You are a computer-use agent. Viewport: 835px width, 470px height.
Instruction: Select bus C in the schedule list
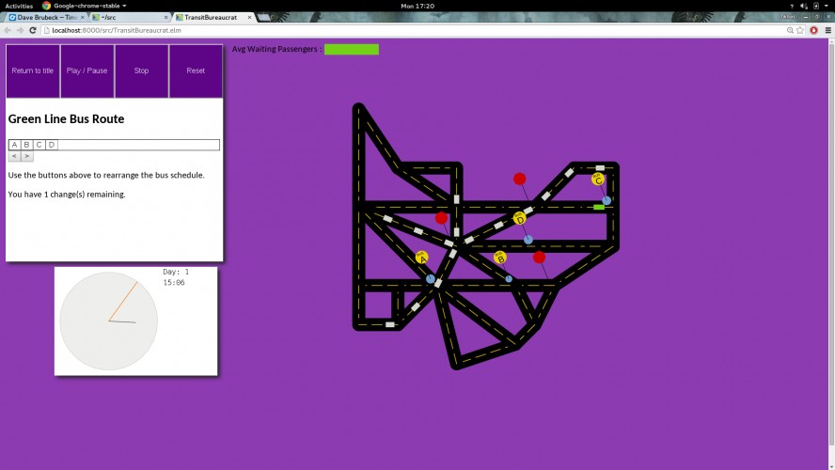click(x=39, y=145)
